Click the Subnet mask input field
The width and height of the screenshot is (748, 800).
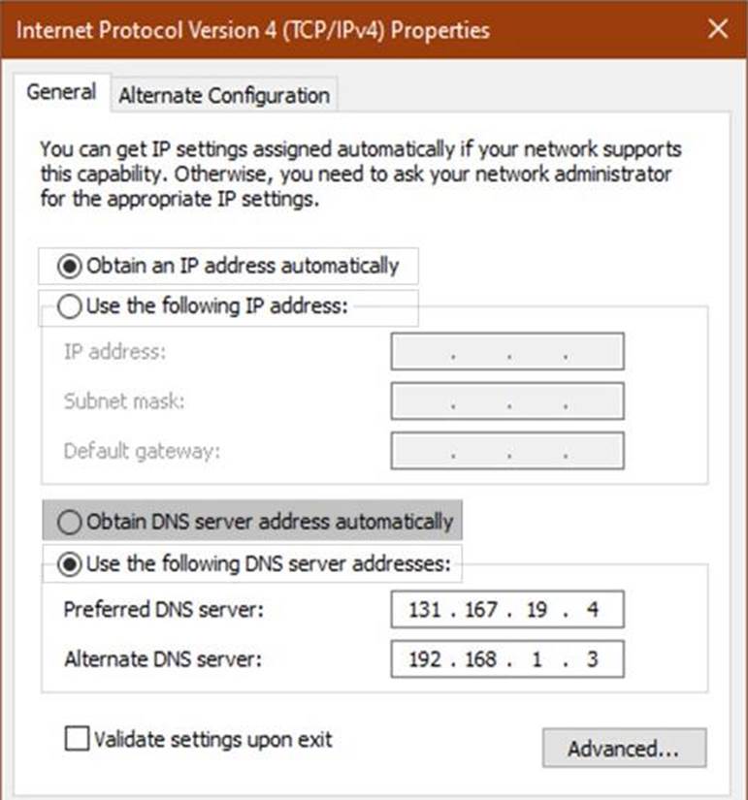(506, 400)
